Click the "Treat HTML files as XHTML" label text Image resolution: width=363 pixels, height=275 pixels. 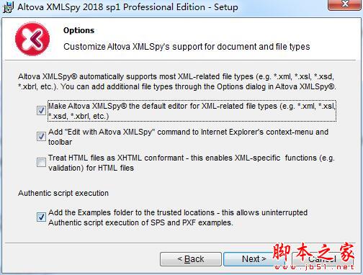coord(192,163)
